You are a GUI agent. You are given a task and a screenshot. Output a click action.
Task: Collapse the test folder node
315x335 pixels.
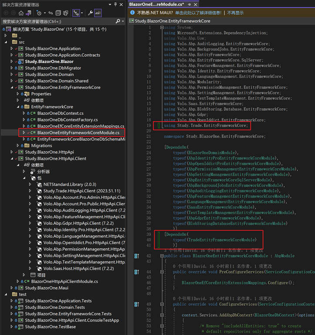[x=6, y=294]
